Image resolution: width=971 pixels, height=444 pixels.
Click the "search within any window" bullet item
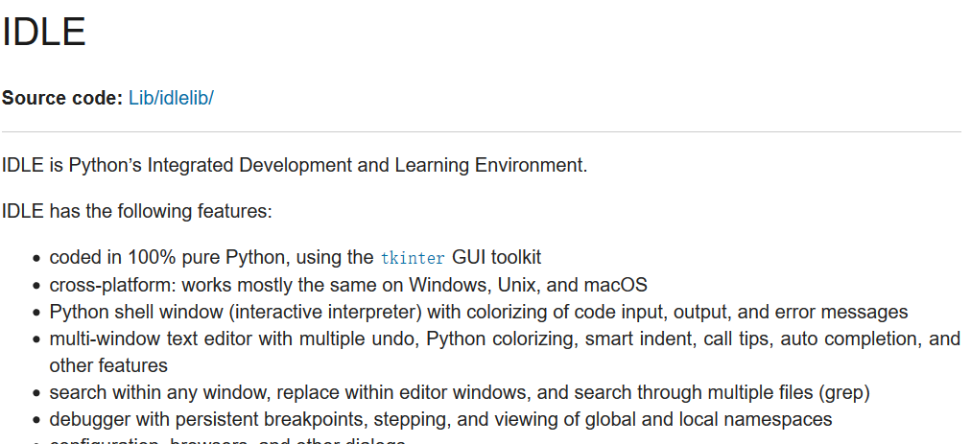pyautogui.click(x=460, y=392)
